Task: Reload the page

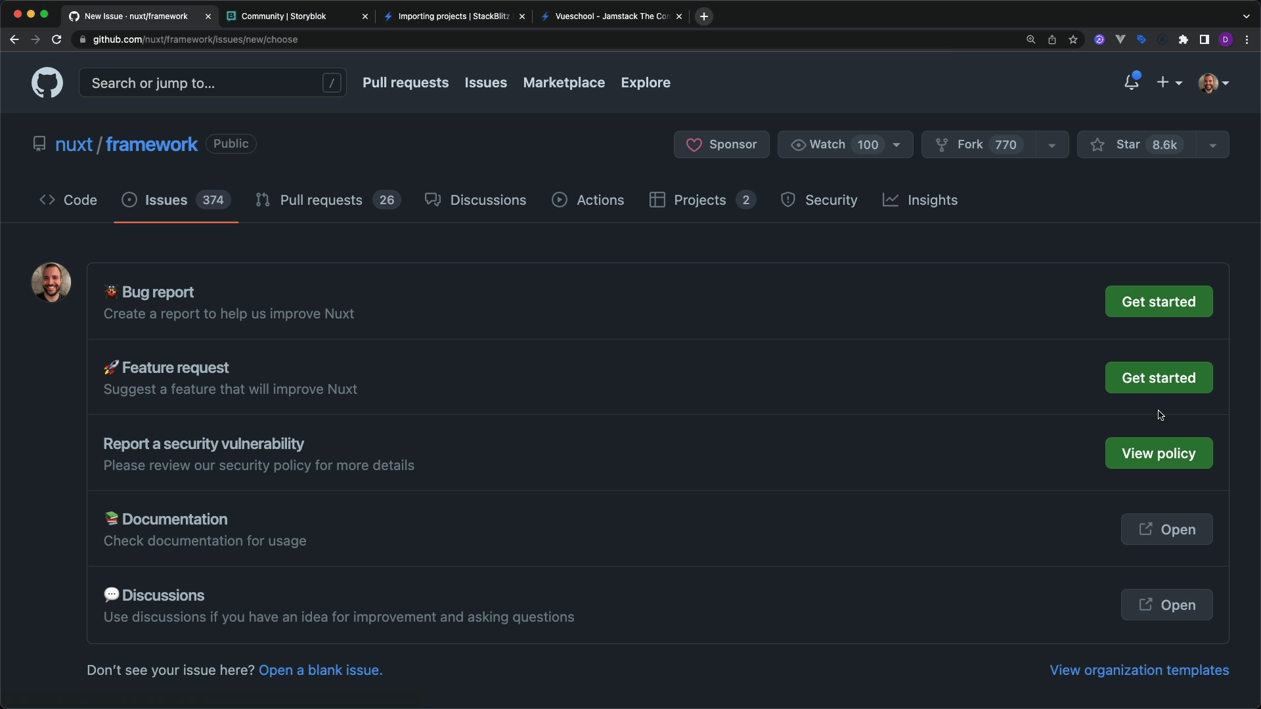Action: tap(56, 39)
